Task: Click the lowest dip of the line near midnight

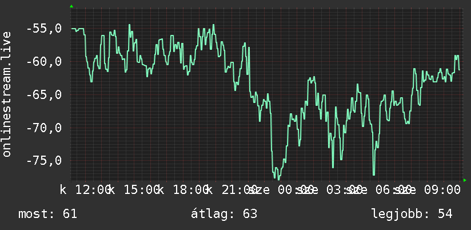Action: click(x=278, y=179)
